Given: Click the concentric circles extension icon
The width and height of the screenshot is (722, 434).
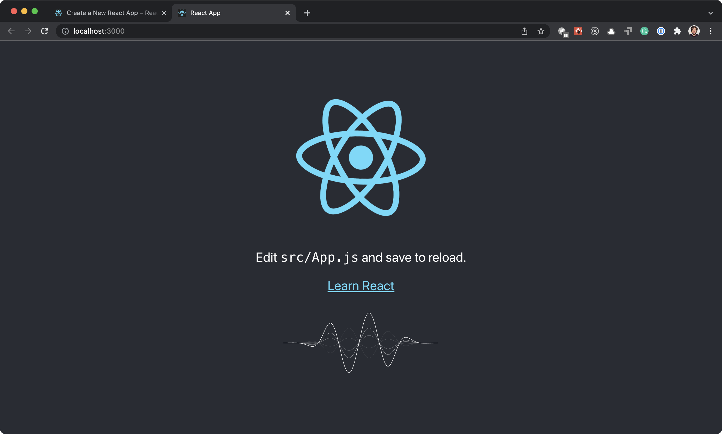Looking at the screenshot, I should (x=595, y=31).
